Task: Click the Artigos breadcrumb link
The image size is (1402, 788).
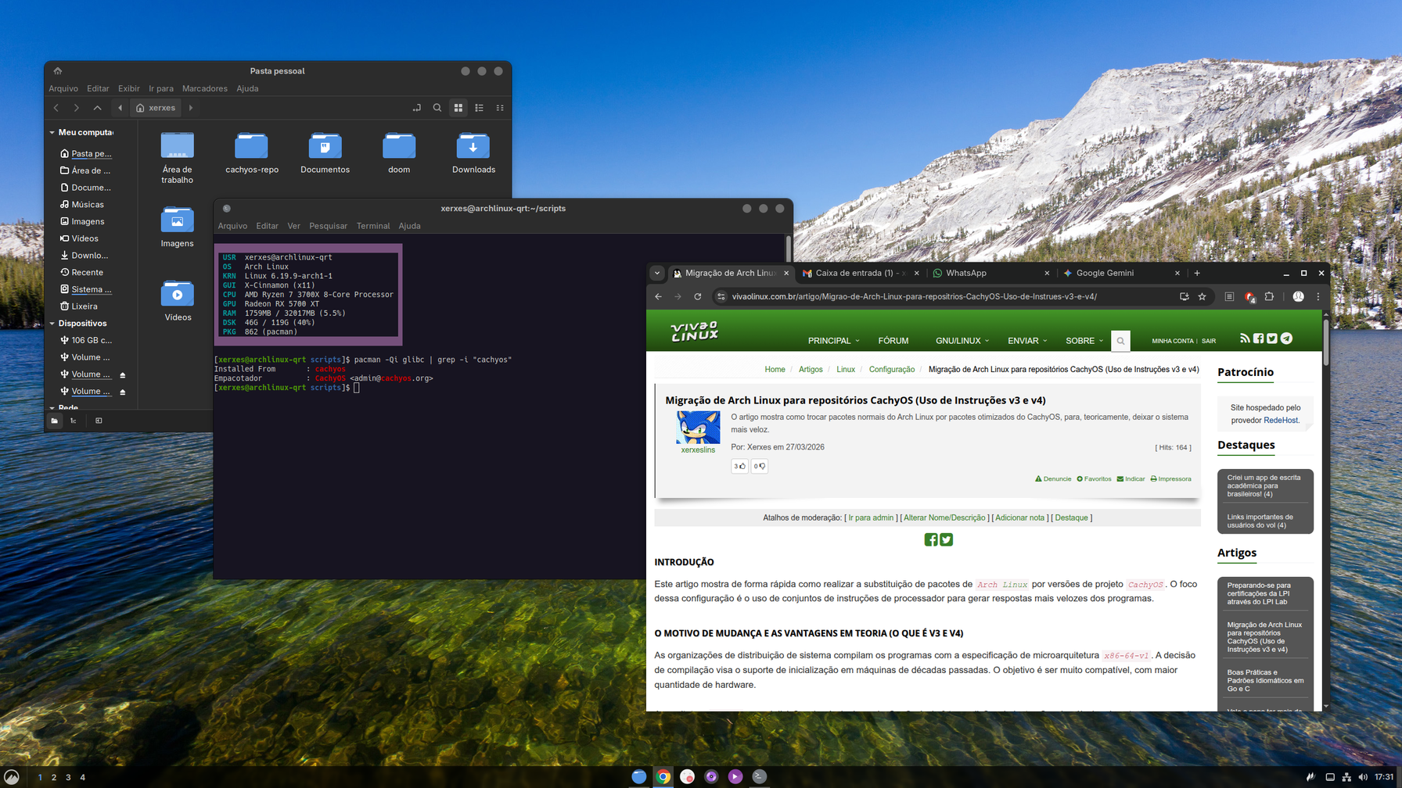Action: 811,369
